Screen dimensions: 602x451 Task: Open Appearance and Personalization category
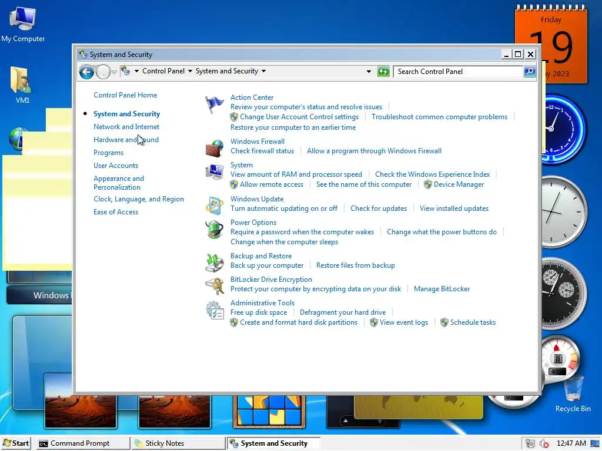(119, 183)
